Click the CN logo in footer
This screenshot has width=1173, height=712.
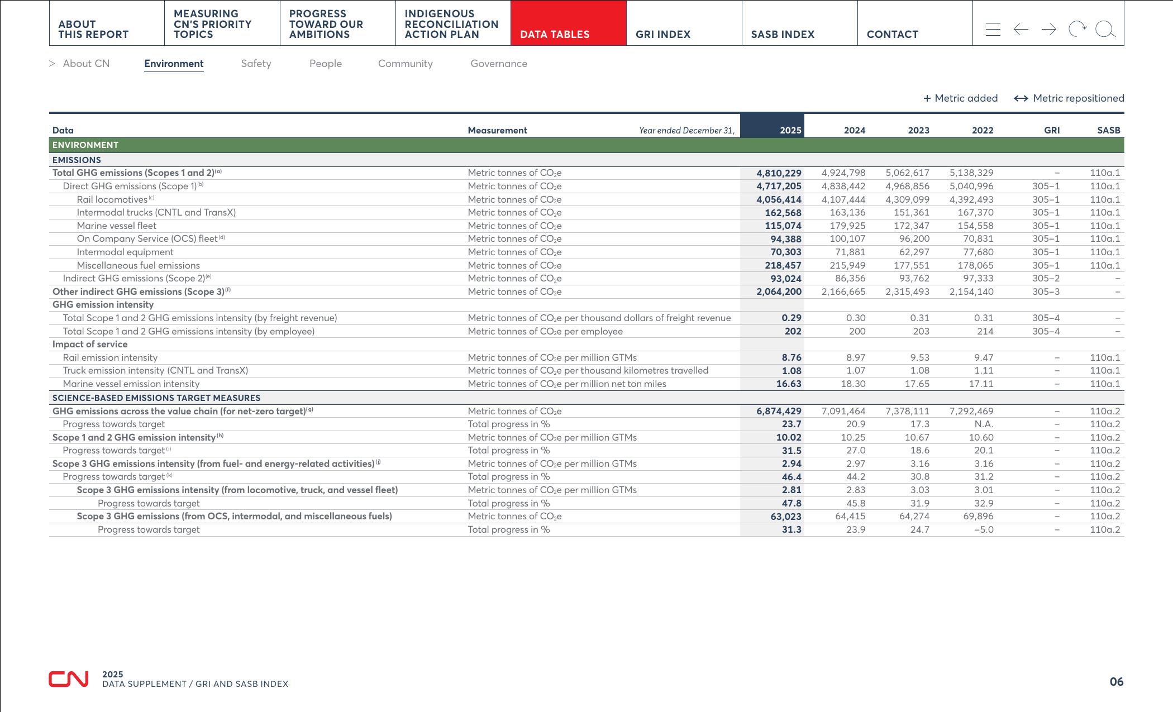[69, 678]
